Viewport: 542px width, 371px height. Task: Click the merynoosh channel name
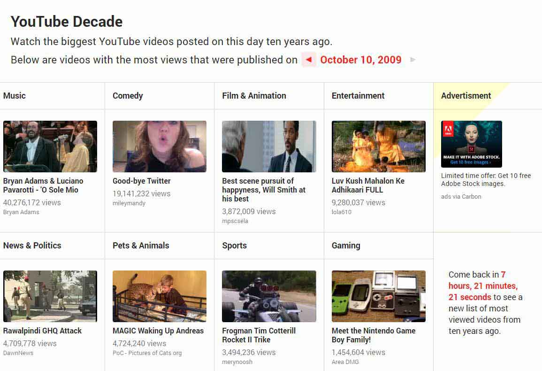coord(237,362)
